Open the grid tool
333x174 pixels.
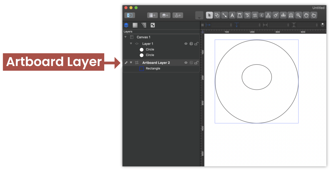tap(255, 15)
